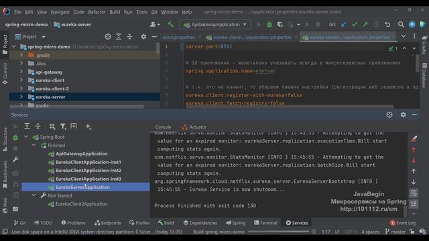Switch to Actuator tab

194,127
